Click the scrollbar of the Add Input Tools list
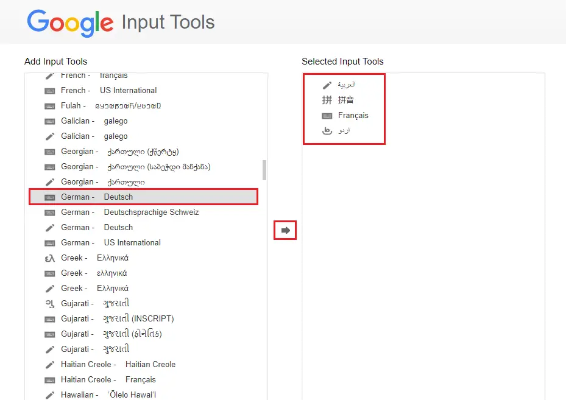This screenshot has width=566, height=400. point(264,170)
